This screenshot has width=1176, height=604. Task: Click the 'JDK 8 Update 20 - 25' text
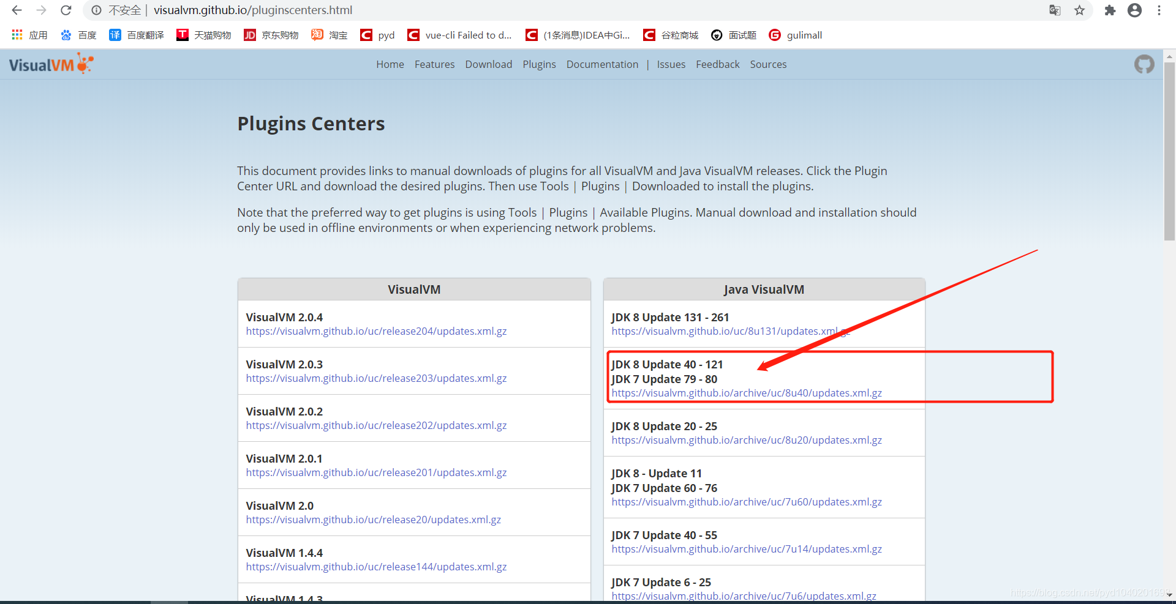coord(664,426)
